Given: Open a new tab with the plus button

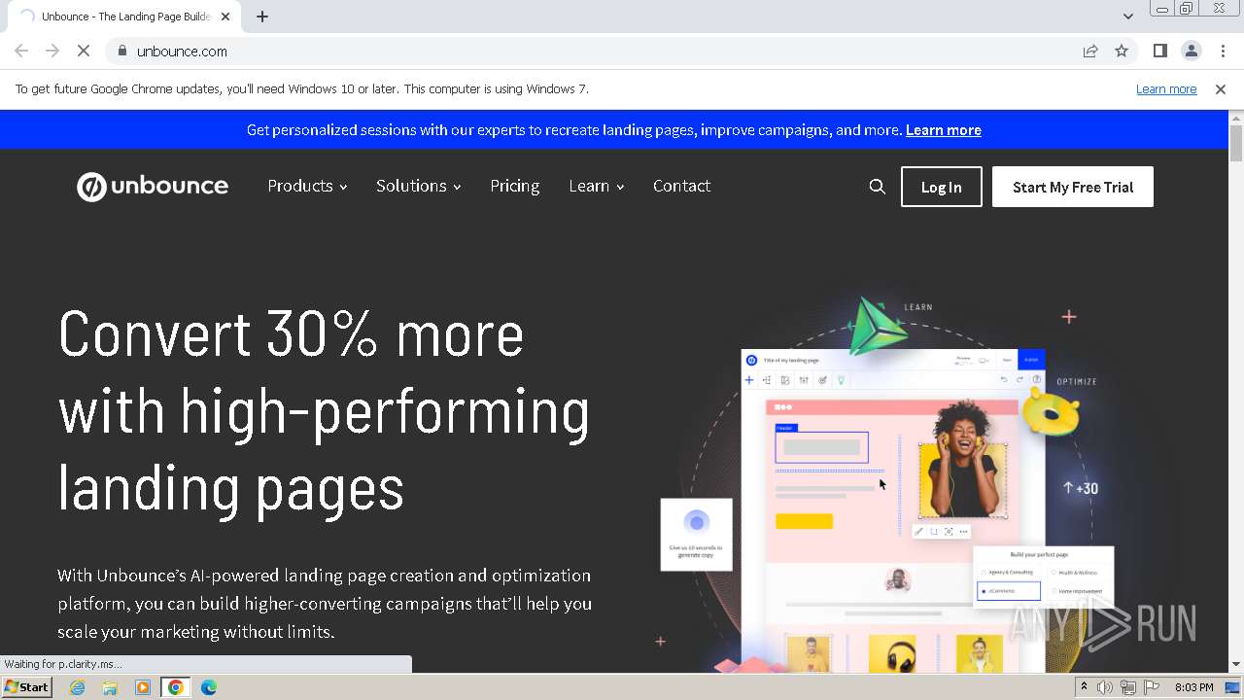Looking at the screenshot, I should (262, 17).
